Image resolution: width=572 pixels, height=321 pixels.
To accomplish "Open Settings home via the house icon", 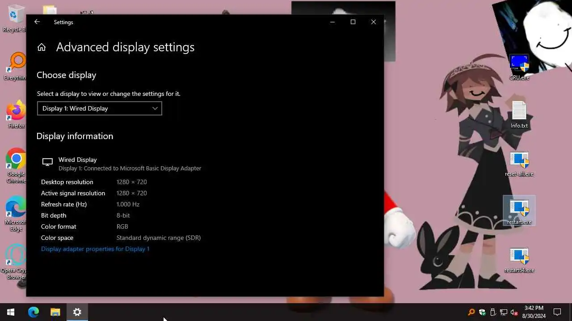I will tap(42, 47).
